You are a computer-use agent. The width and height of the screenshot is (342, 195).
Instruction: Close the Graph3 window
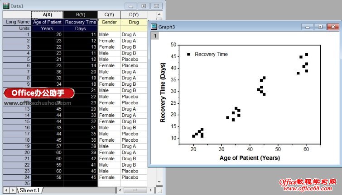333,27
